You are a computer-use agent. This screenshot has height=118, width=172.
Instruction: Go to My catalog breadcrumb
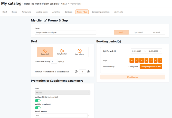11,4
